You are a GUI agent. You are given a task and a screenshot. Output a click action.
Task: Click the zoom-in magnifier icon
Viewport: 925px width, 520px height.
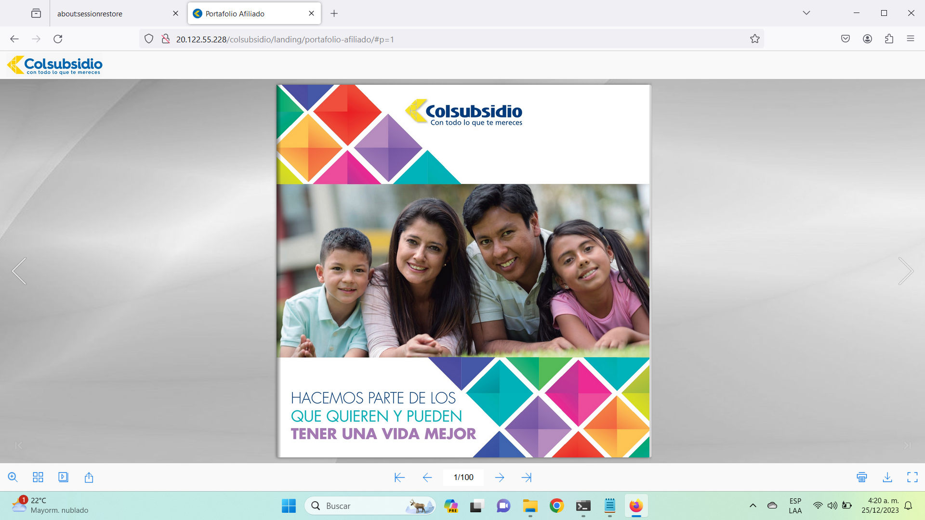(x=13, y=477)
